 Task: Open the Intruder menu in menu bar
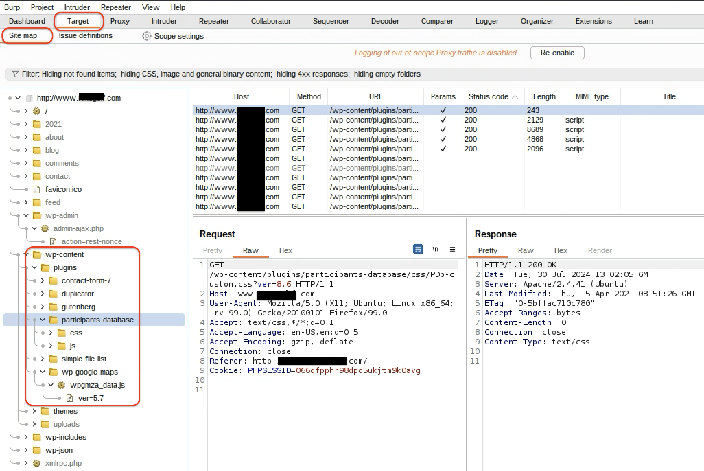pos(77,7)
